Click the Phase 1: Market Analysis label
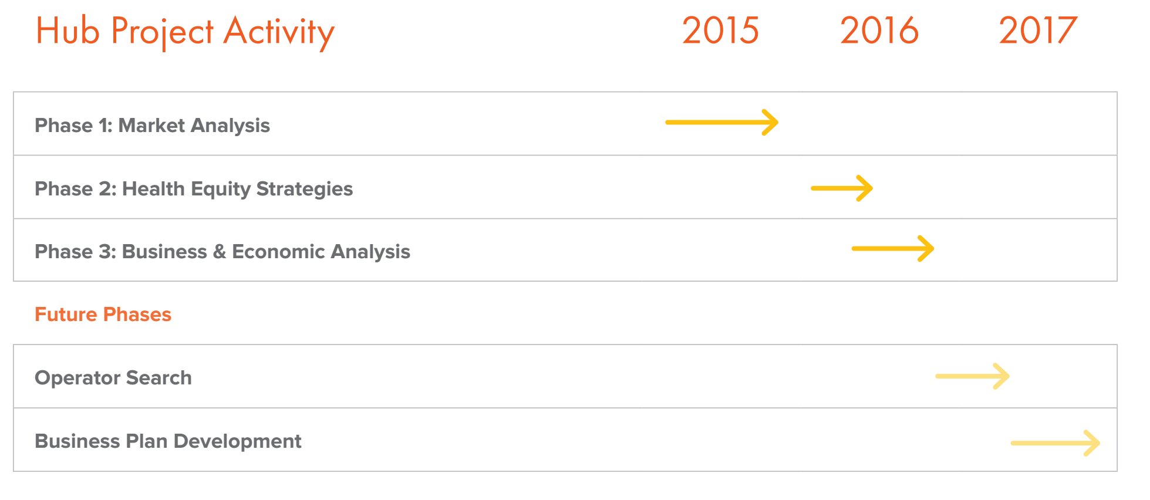Screen dimensions: 1150x500 click(152, 126)
